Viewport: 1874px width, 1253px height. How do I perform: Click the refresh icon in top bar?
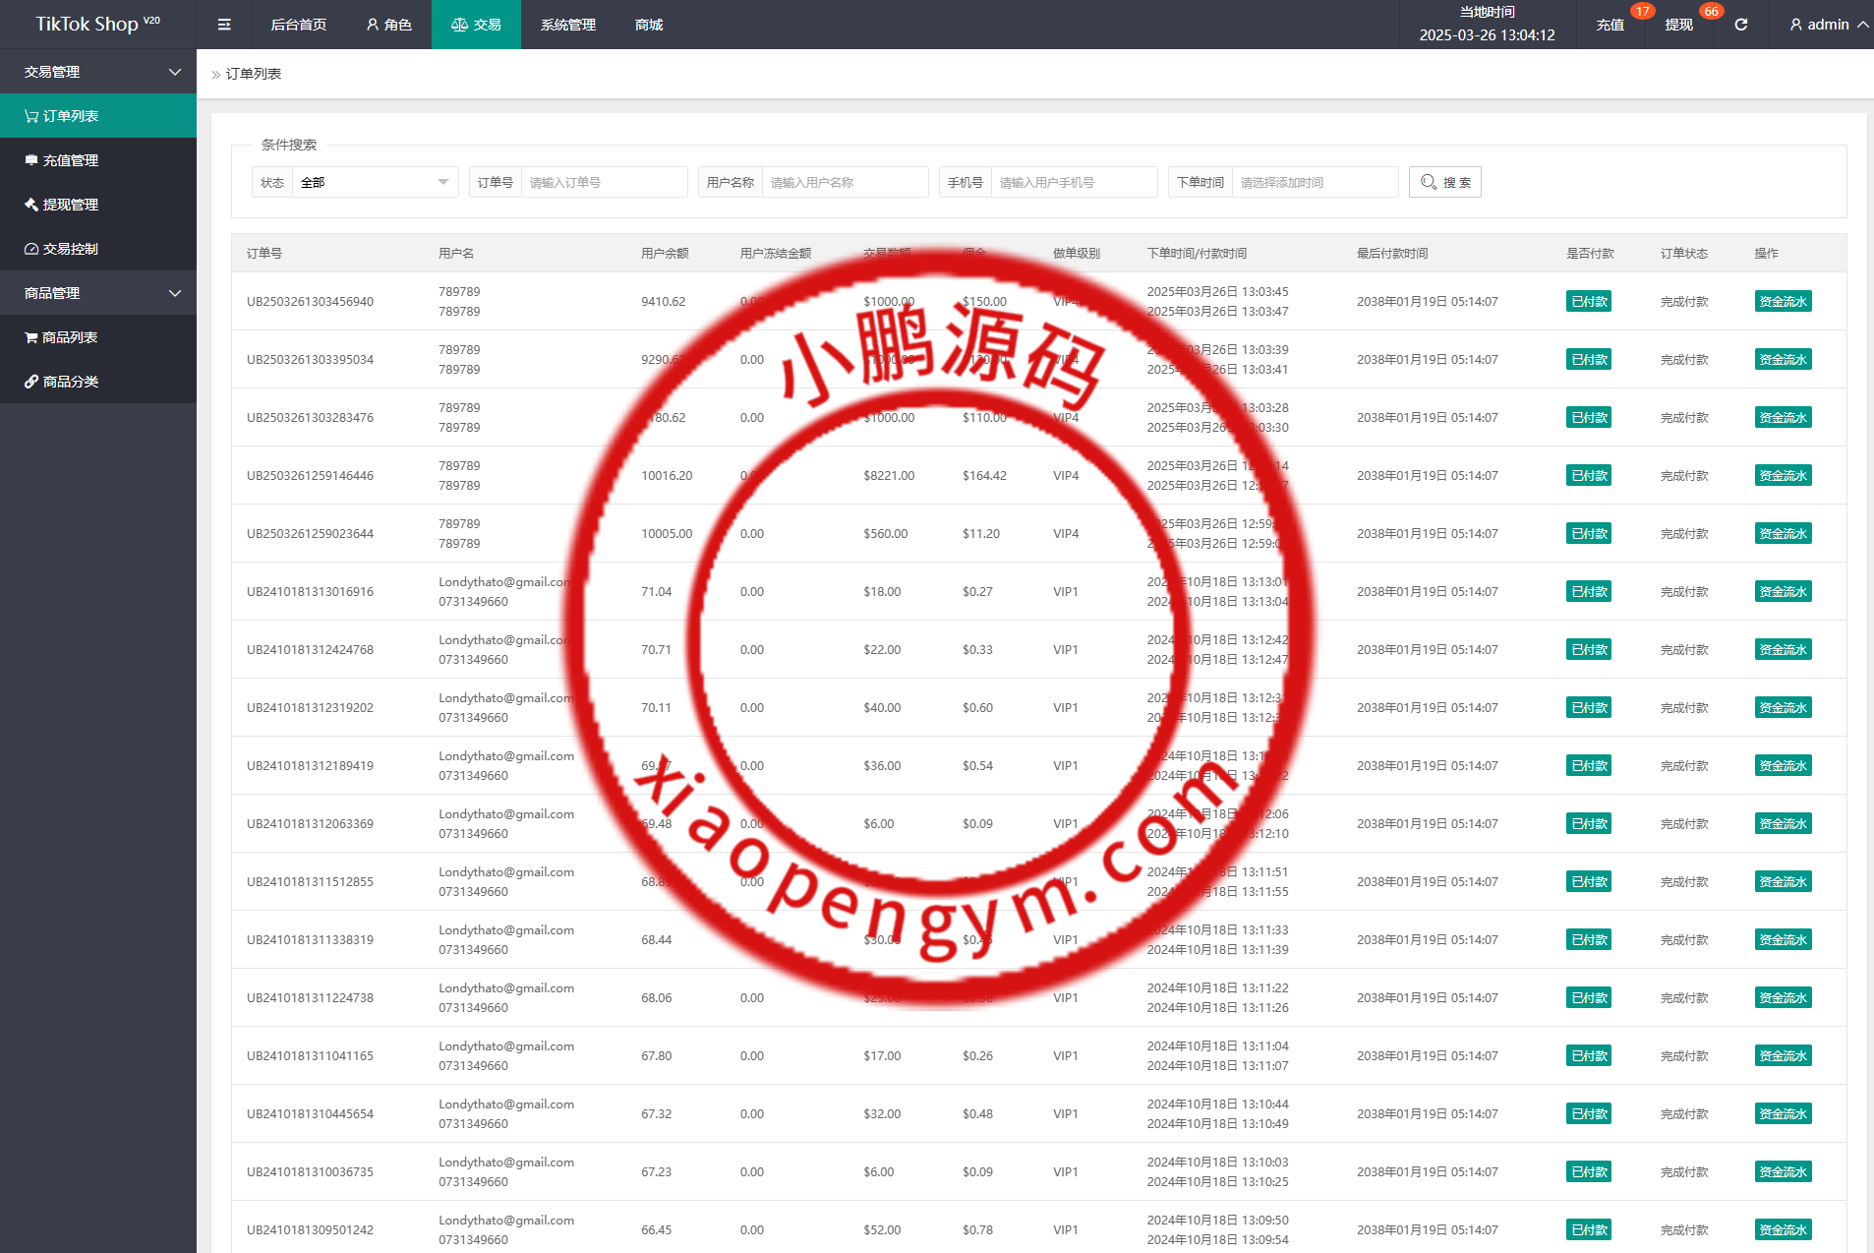1740,25
